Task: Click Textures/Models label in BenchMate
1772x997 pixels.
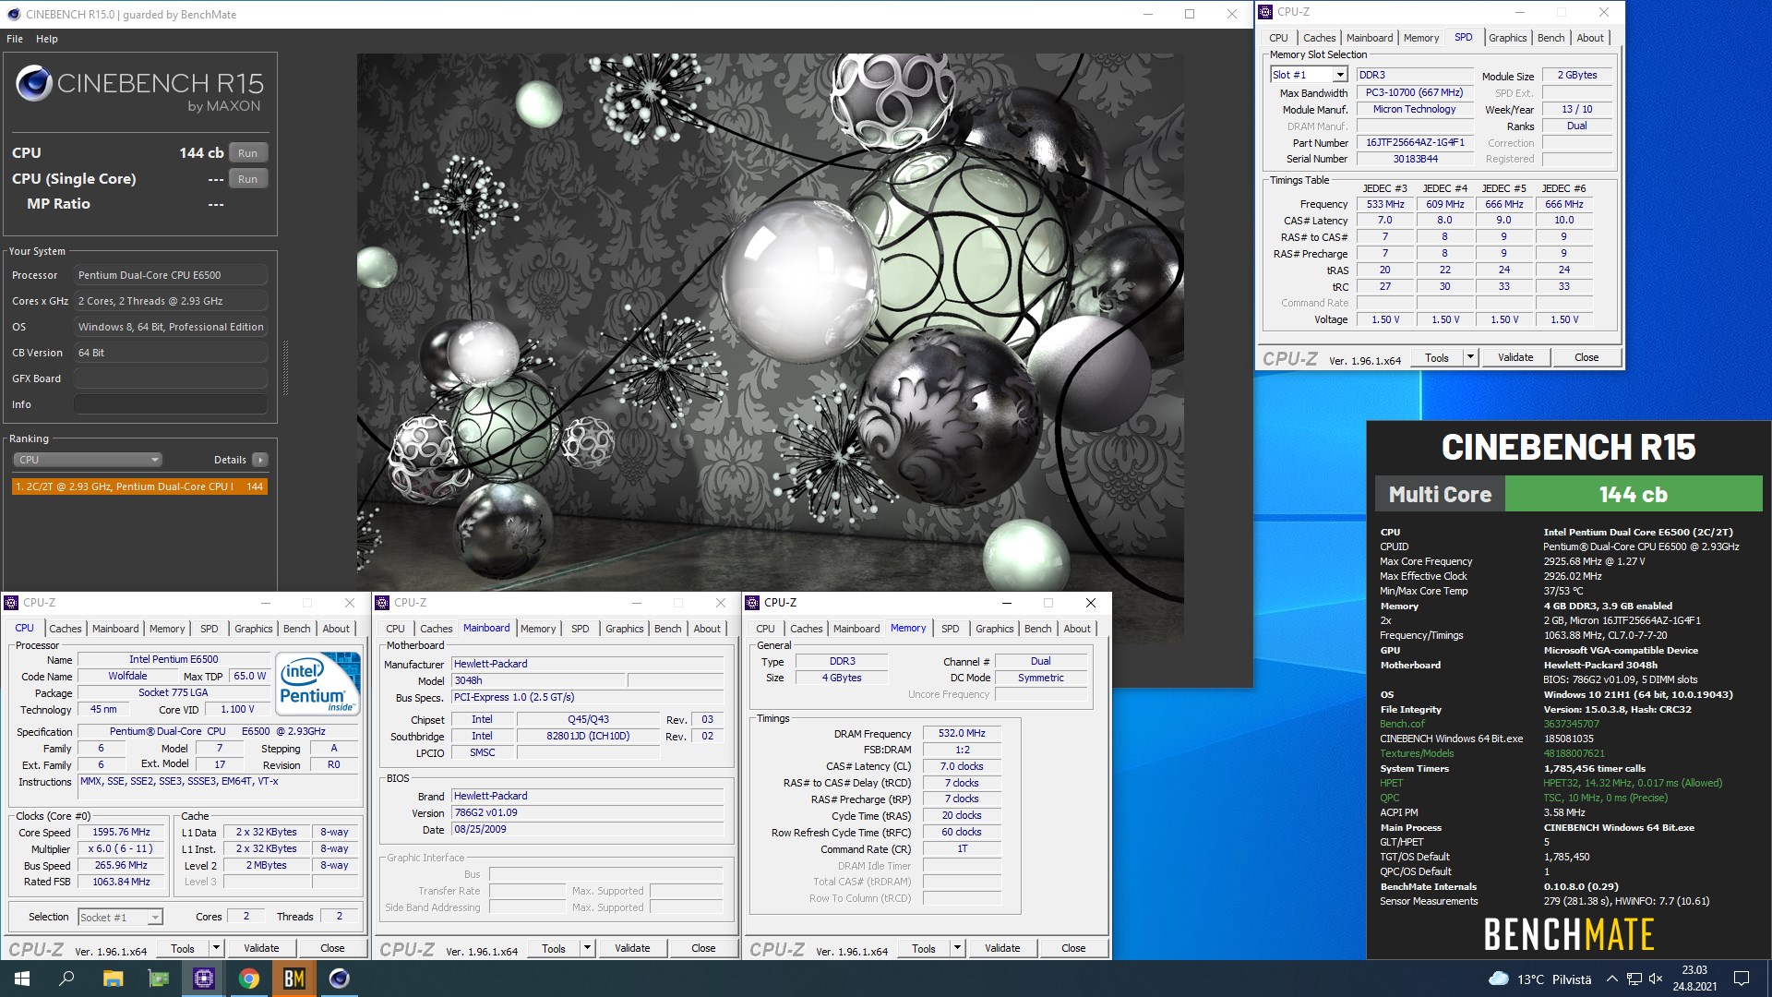Action: [1417, 753]
